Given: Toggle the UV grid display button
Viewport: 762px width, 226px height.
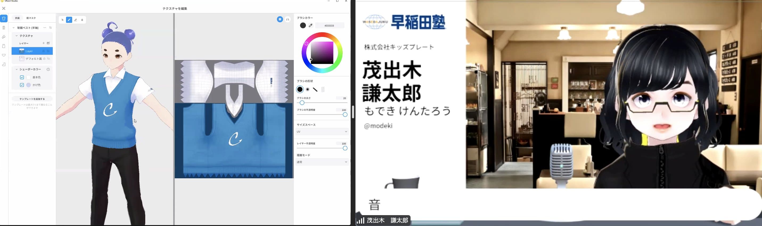Looking at the screenshot, I should pos(280,19).
